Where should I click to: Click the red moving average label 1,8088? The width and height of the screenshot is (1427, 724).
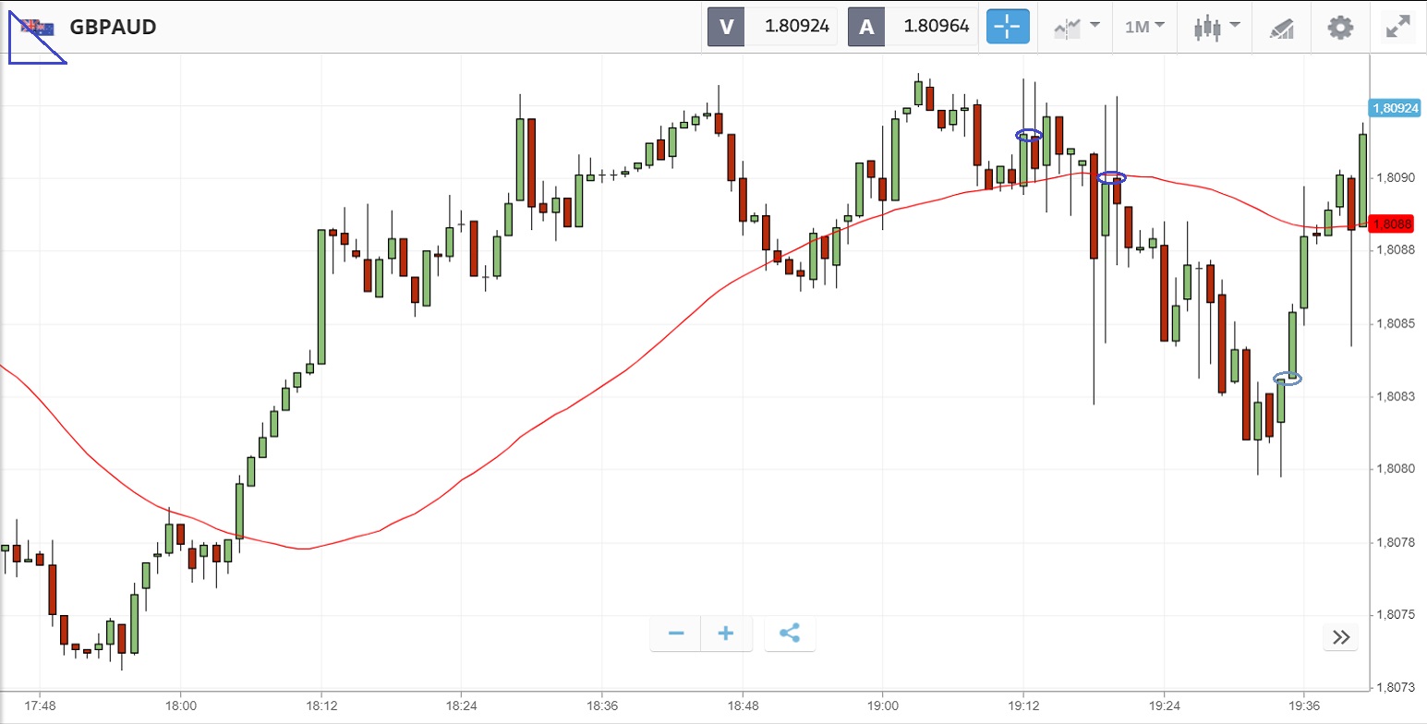pyautogui.click(x=1392, y=223)
